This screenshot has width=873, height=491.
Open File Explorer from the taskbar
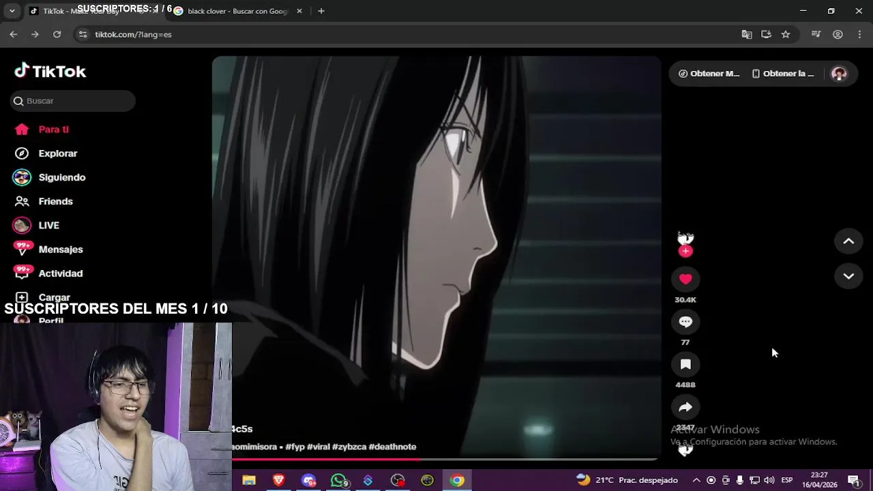click(249, 481)
